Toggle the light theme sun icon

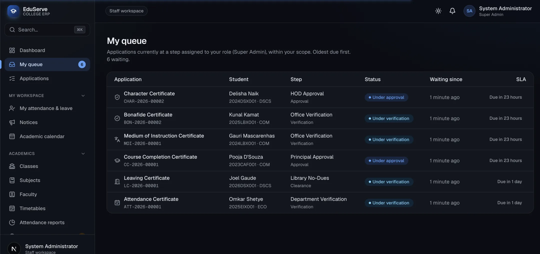point(438,11)
